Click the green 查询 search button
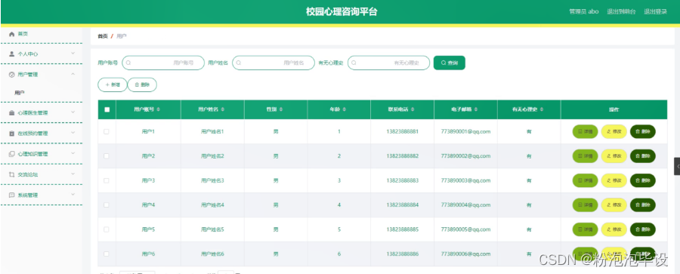Image resolution: width=680 pixels, height=274 pixels. coord(450,63)
